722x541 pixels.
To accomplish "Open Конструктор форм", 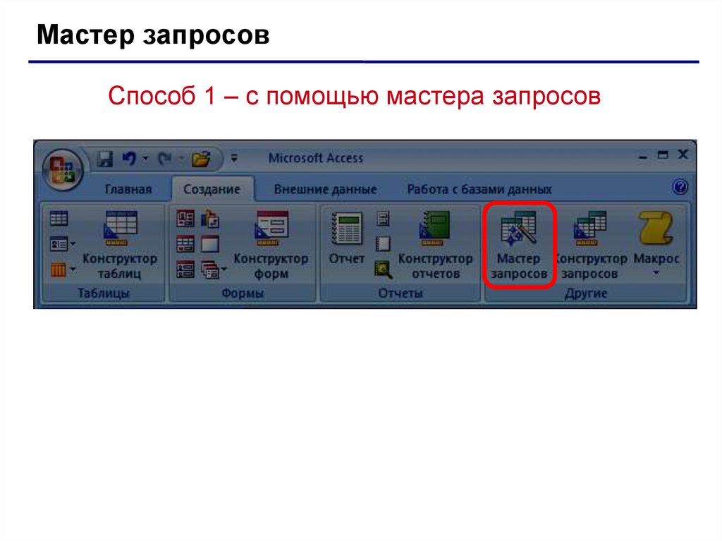I will pos(271,245).
